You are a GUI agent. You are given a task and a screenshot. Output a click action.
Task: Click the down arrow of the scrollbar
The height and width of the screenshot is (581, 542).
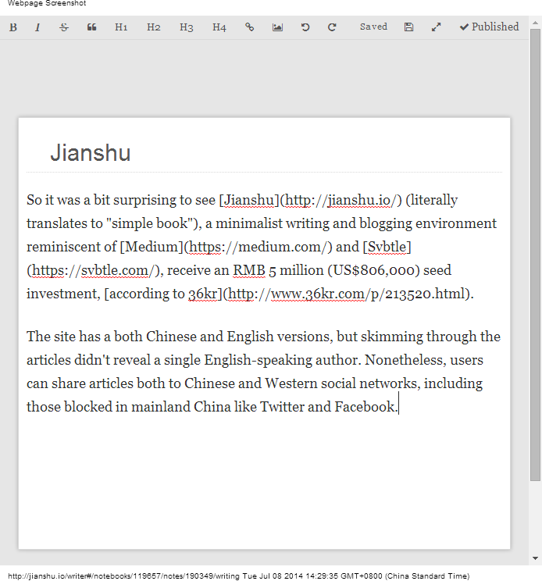535,558
